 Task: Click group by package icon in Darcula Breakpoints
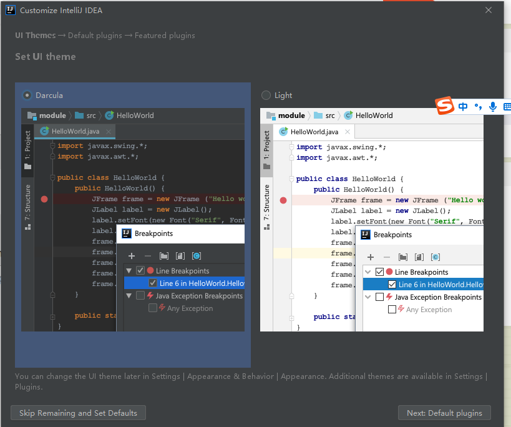pos(164,256)
